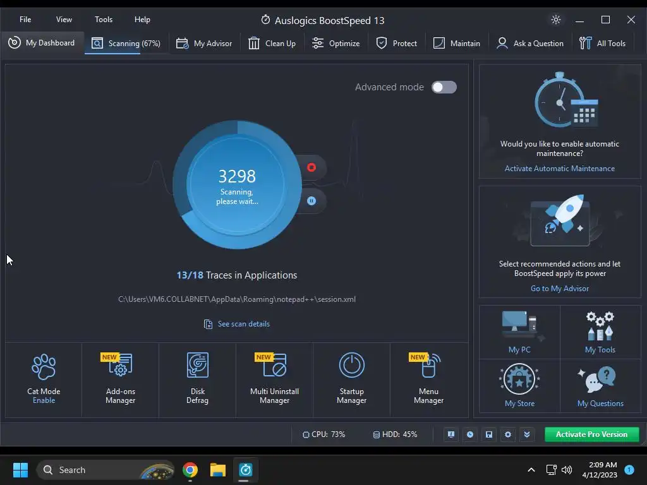Click the automatic maintenance clock illustration
The image size is (647, 485).
[x=566, y=100]
